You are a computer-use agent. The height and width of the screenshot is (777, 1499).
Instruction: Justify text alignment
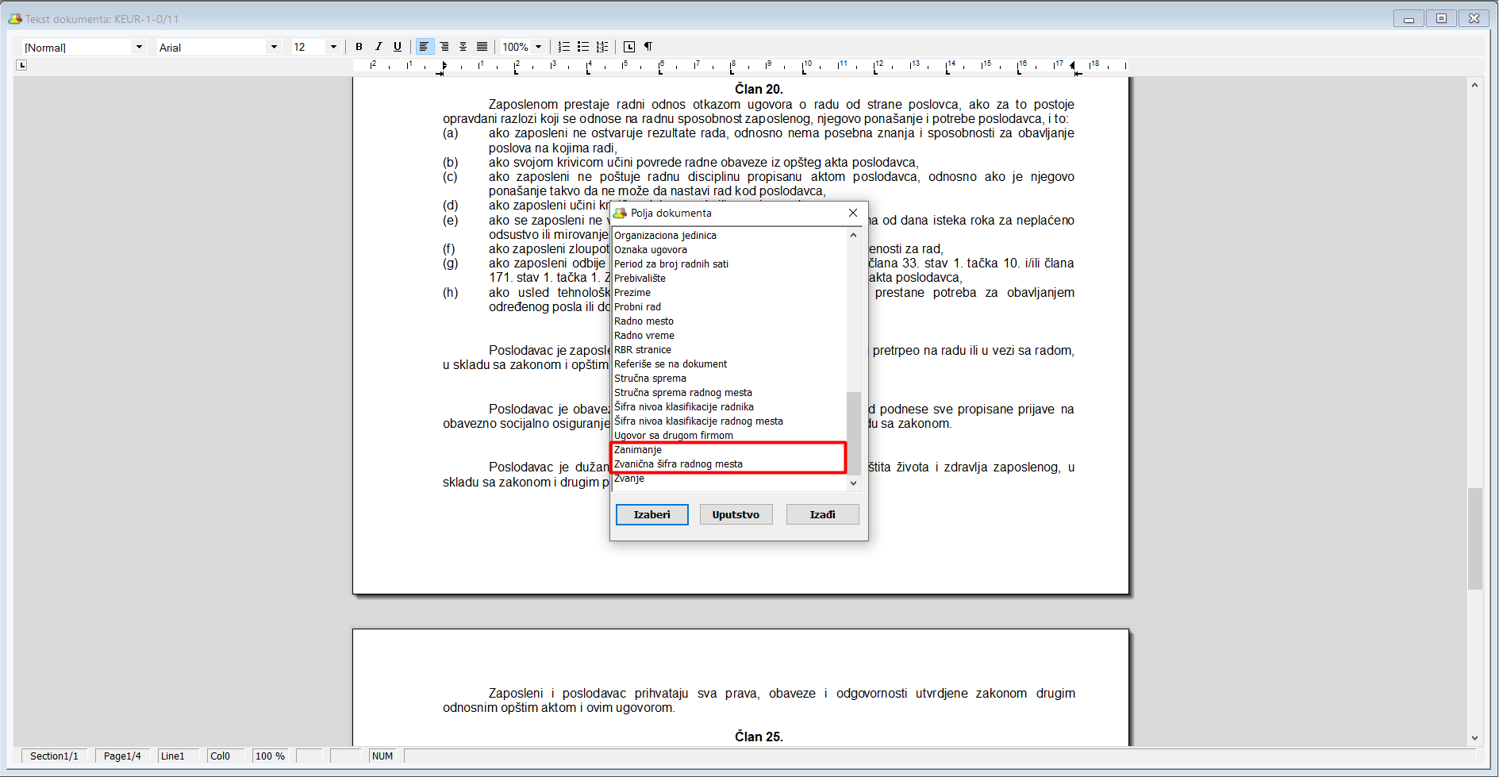[x=482, y=47]
